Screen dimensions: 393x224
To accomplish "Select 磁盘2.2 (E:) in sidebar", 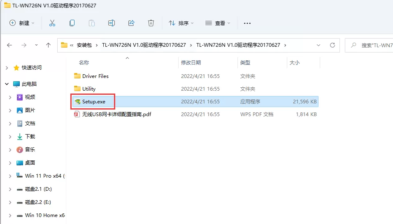I will click(38, 202).
